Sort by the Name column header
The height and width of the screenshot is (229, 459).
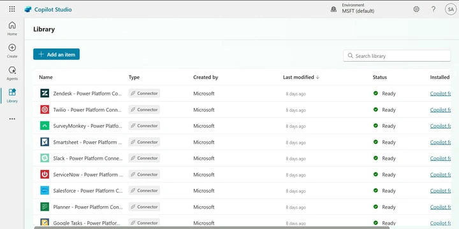(x=46, y=77)
